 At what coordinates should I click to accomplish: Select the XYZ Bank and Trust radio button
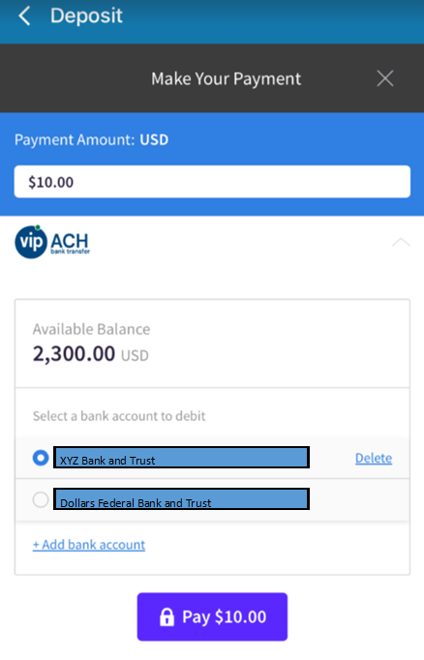click(41, 458)
